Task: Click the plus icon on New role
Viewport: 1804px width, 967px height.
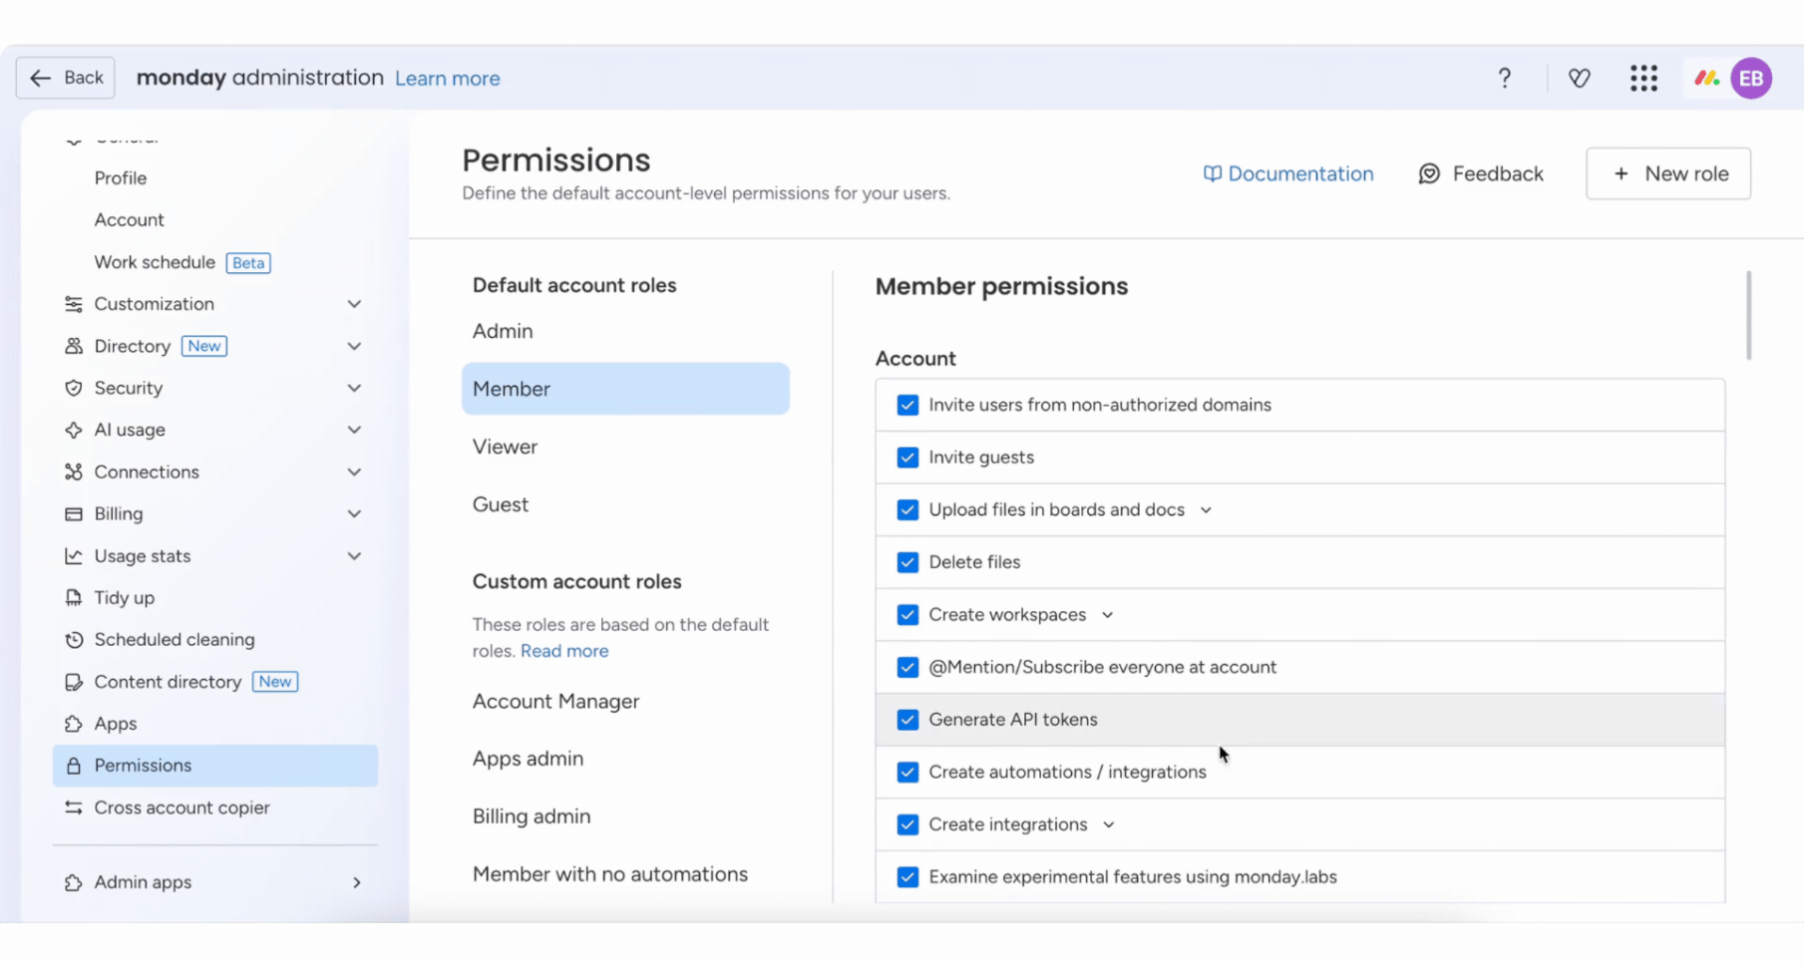Action: 1622,173
